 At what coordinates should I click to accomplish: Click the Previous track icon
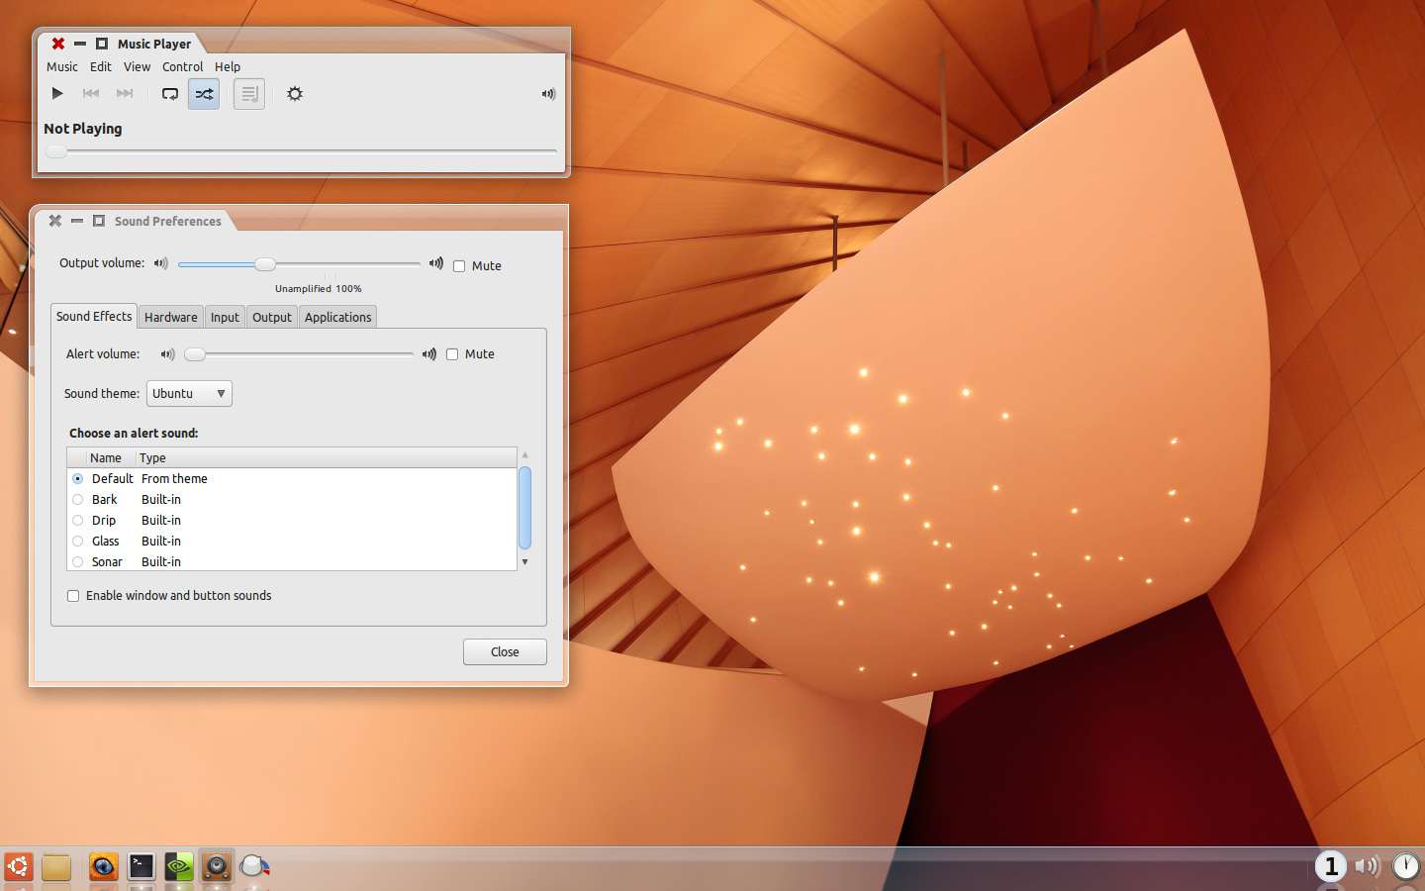91,94
